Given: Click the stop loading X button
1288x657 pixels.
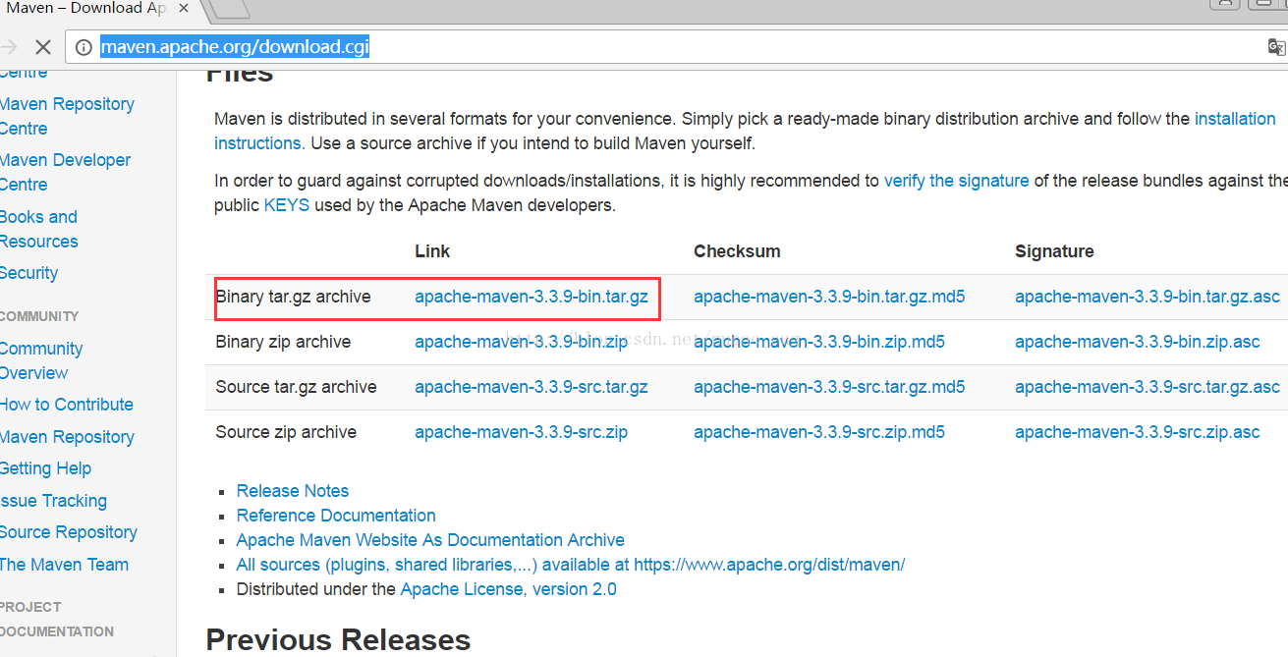Looking at the screenshot, I should (x=43, y=46).
